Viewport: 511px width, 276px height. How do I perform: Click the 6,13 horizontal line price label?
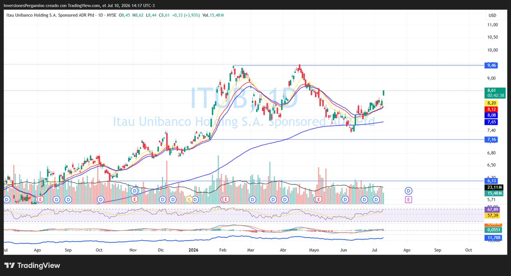pos(491,181)
